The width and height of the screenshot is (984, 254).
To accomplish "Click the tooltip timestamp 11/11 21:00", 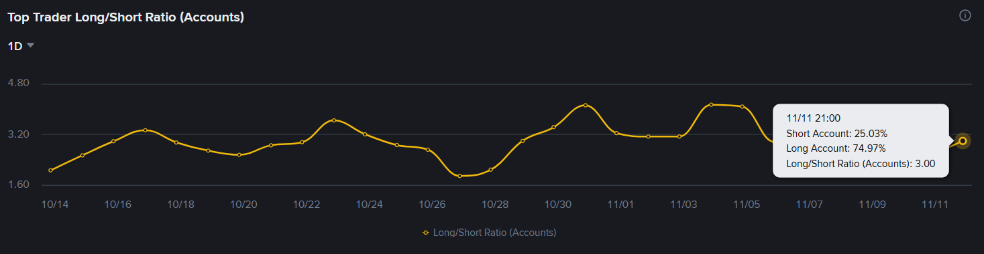I will pos(814,118).
